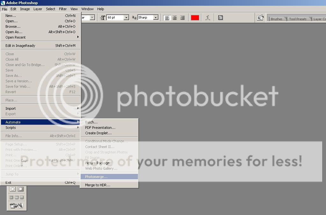
Task: Open the View menu
Action: (74, 9)
